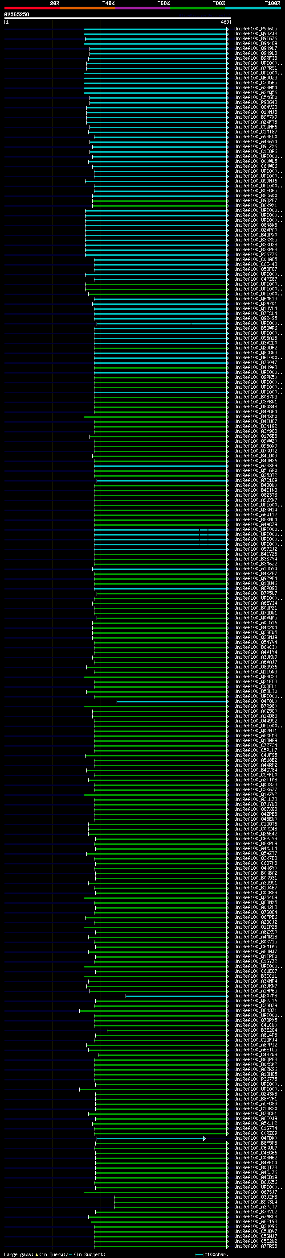
Task: Open hit UniRef100_Q93ZJ8
Action: [x=256, y=34]
